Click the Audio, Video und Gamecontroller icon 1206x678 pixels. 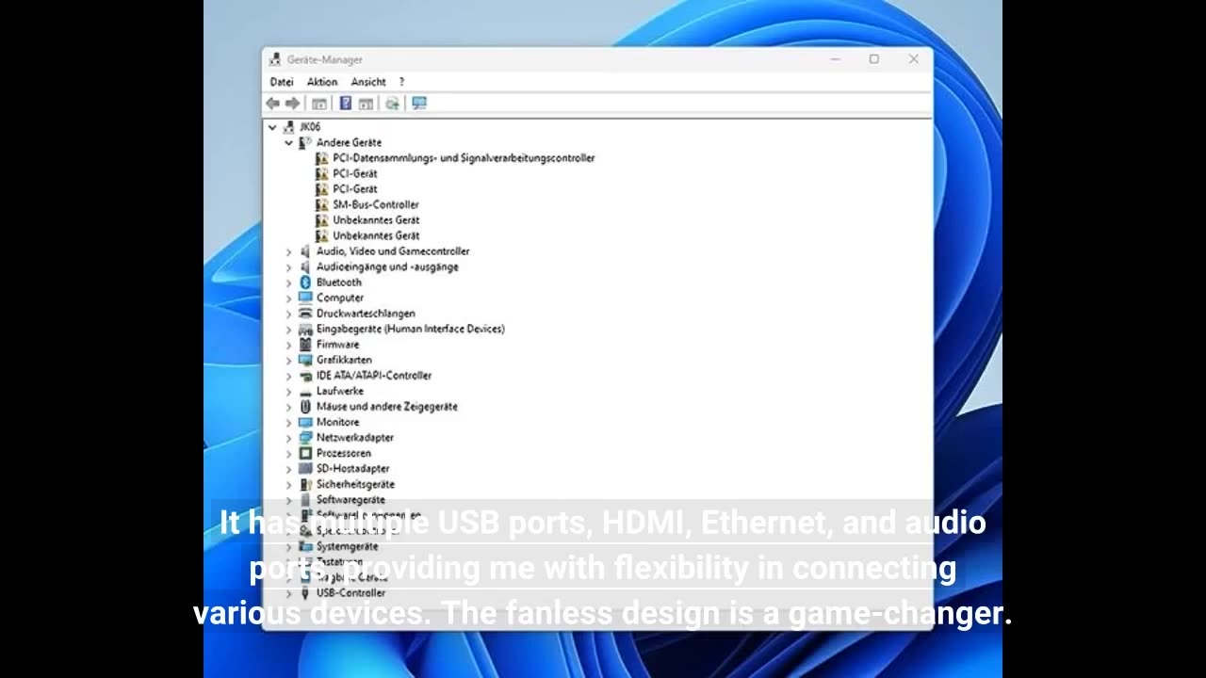click(305, 251)
